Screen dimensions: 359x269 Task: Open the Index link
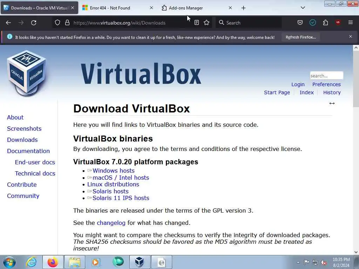(x=306, y=92)
